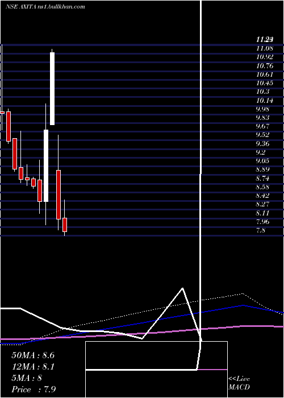Viewport: 284px width, 398px height.
Task: Click the NSE AXITA chart title
Action: [45, 7]
